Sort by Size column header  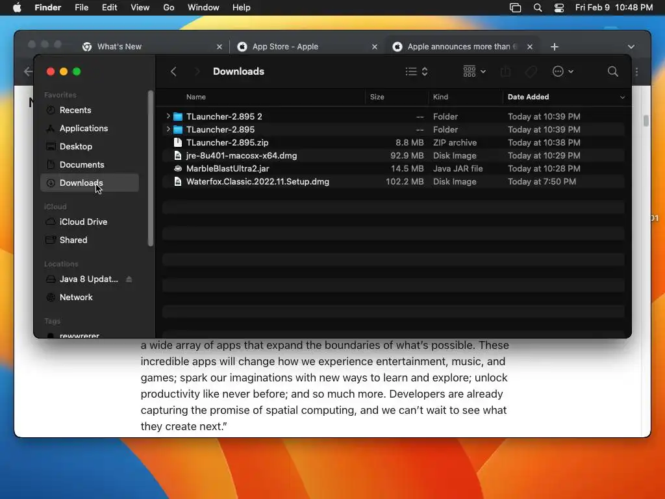coord(377,97)
